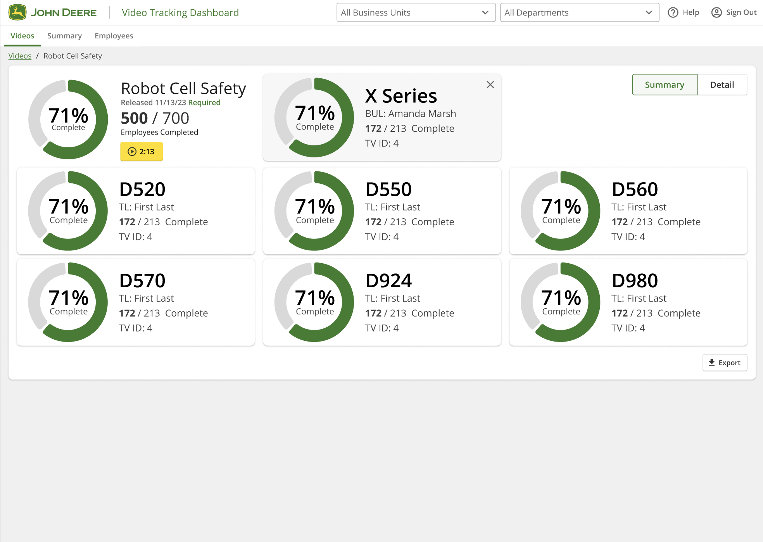Click the 500 / 700 employees count
This screenshot has width=763, height=542.
[x=155, y=118]
